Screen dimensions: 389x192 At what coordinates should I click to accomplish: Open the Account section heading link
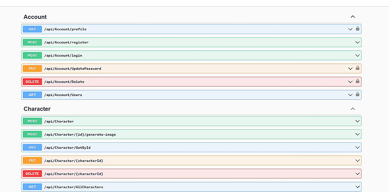click(35, 17)
